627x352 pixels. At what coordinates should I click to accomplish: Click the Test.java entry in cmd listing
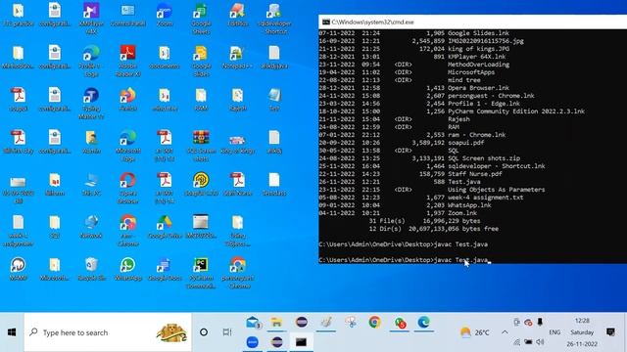[463, 182]
